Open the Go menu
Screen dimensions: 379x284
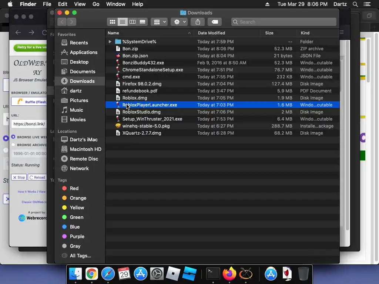click(x=96, y=4)
